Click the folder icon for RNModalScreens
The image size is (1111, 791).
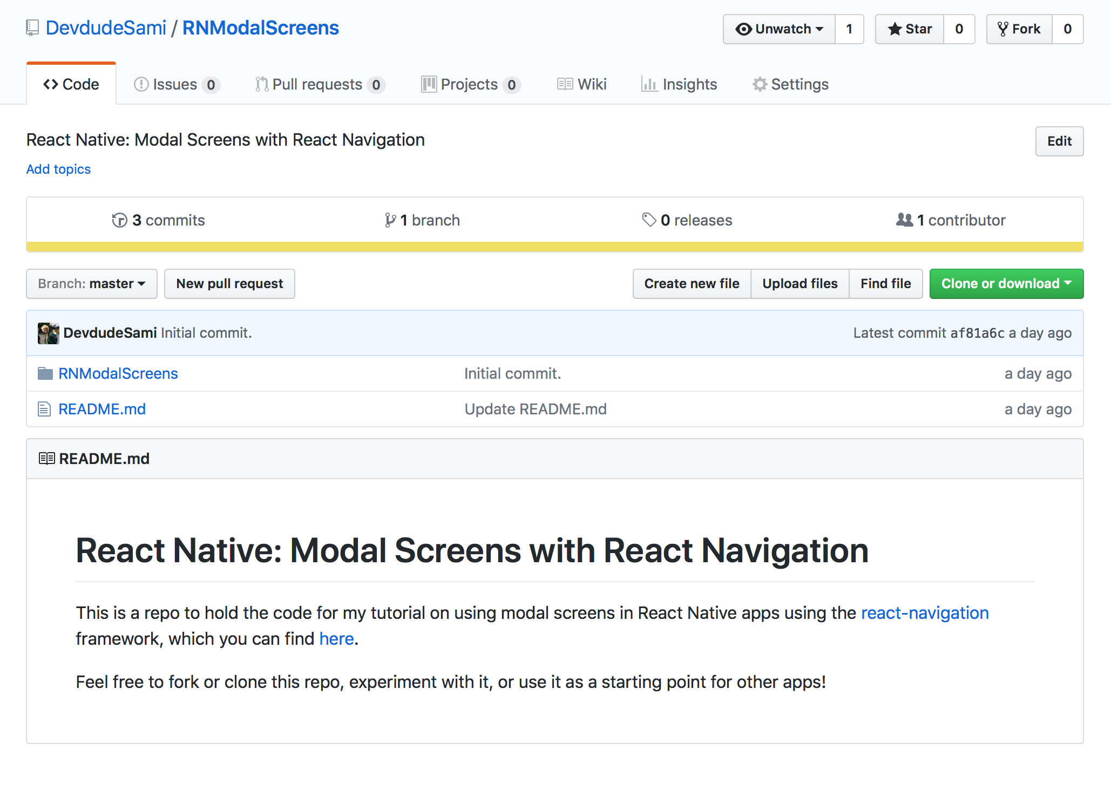[45, 373]
